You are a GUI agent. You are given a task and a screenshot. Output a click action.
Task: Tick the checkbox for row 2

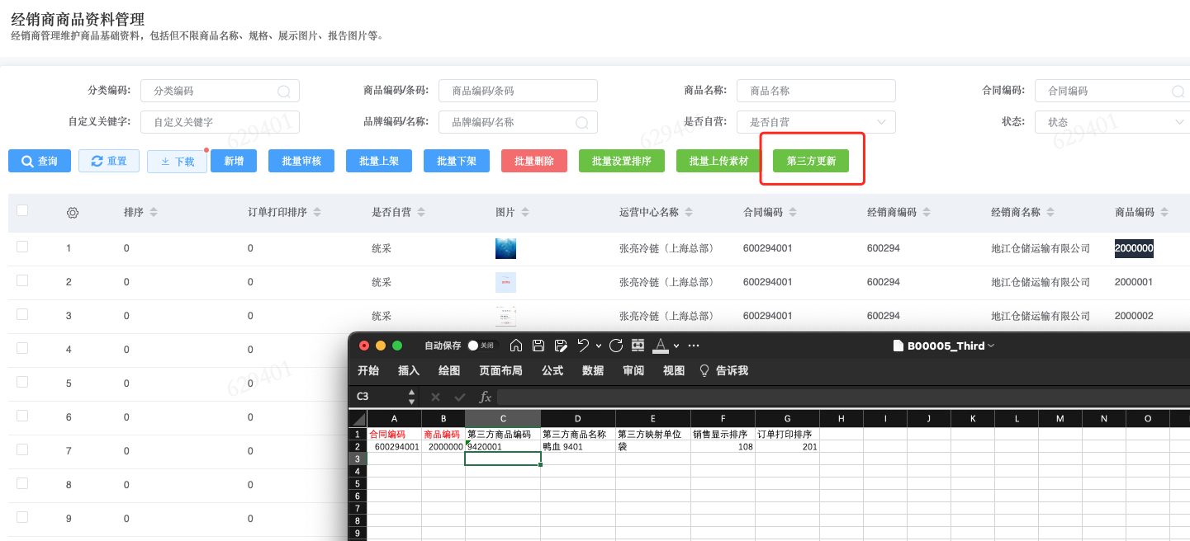click(x=22, y=281)
